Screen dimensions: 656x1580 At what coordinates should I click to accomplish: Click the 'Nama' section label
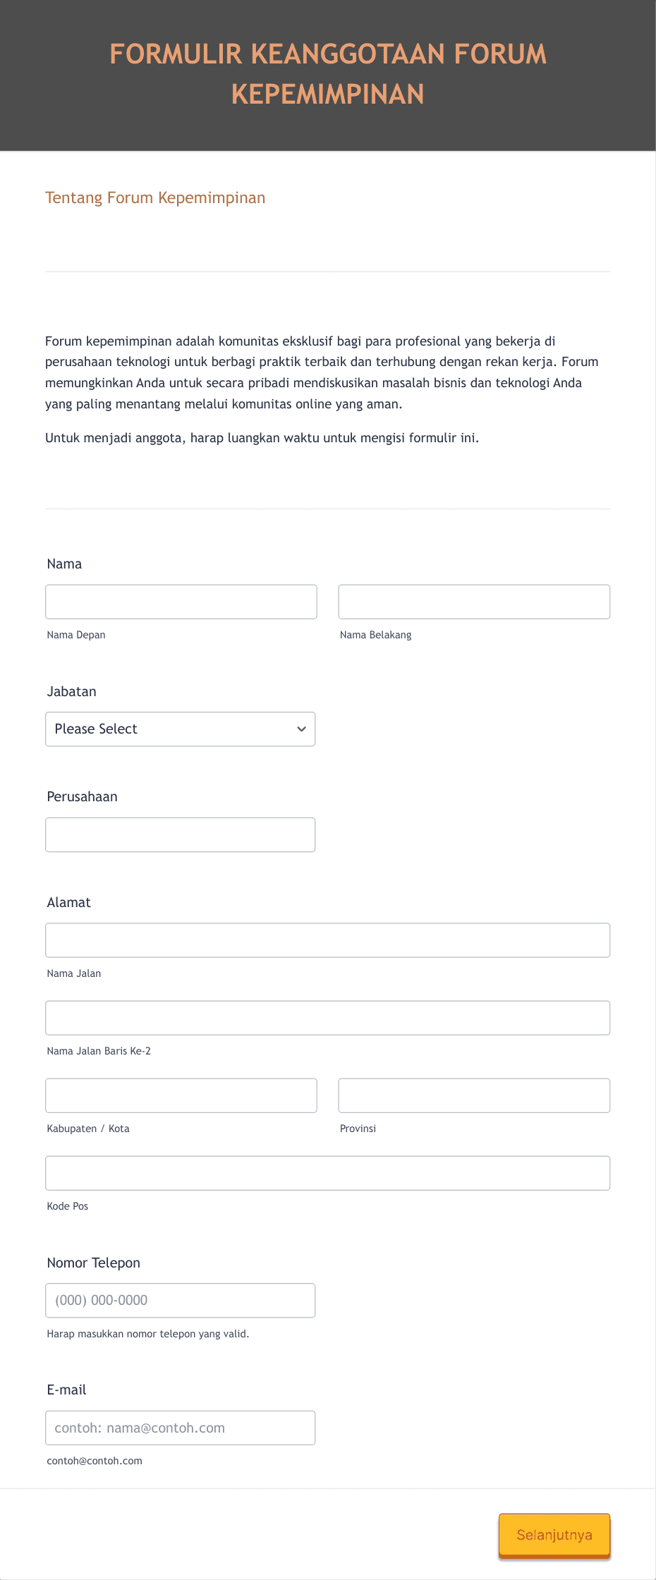tap(63, 564)
